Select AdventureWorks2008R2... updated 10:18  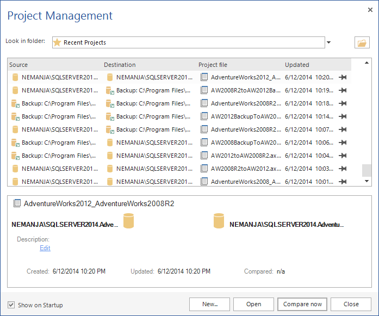click(246, 103)
